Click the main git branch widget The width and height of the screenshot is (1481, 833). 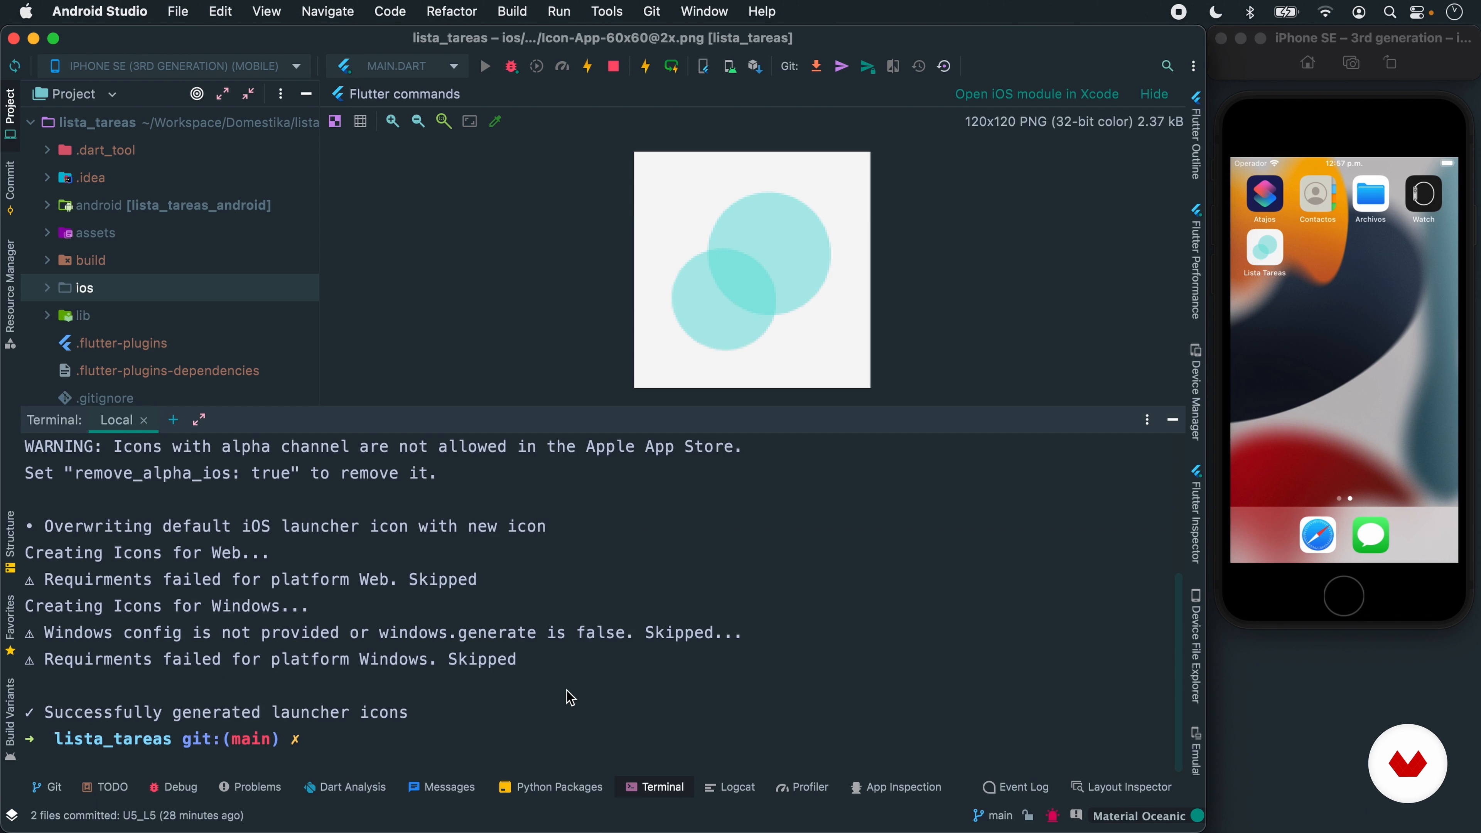[993, 816]
